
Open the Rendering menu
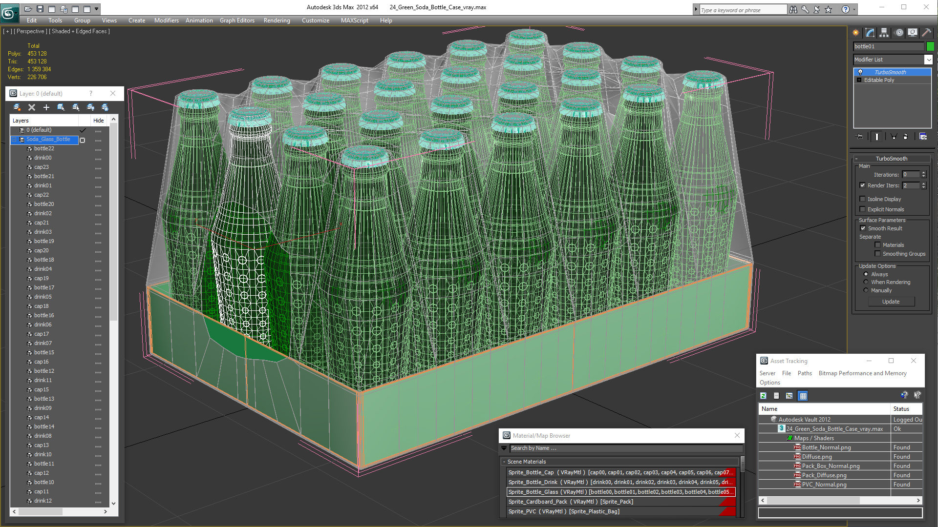277,20
